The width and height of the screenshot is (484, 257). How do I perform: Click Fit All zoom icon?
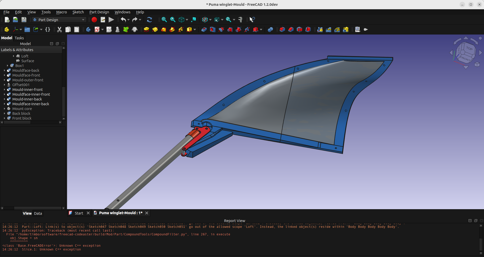[x=164, y=20]
